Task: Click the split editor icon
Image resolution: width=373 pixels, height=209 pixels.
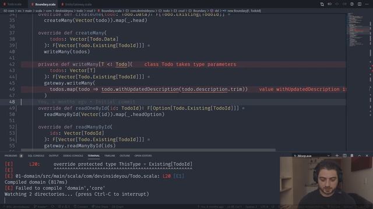Action: tap(360, 4)
